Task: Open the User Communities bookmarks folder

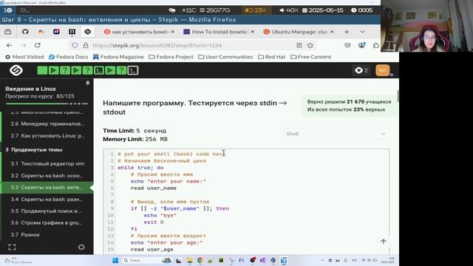Action: pos(225,57)
